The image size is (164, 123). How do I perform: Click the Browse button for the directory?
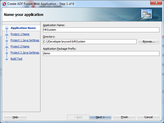click(149, 42)
